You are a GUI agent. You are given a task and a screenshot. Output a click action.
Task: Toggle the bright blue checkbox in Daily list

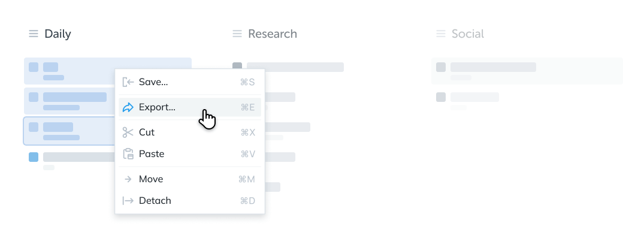tap(34, 157)
